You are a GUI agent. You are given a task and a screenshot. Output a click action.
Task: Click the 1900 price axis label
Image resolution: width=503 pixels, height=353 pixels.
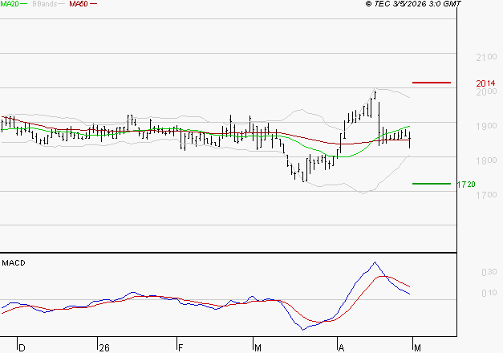click(486, 126)
